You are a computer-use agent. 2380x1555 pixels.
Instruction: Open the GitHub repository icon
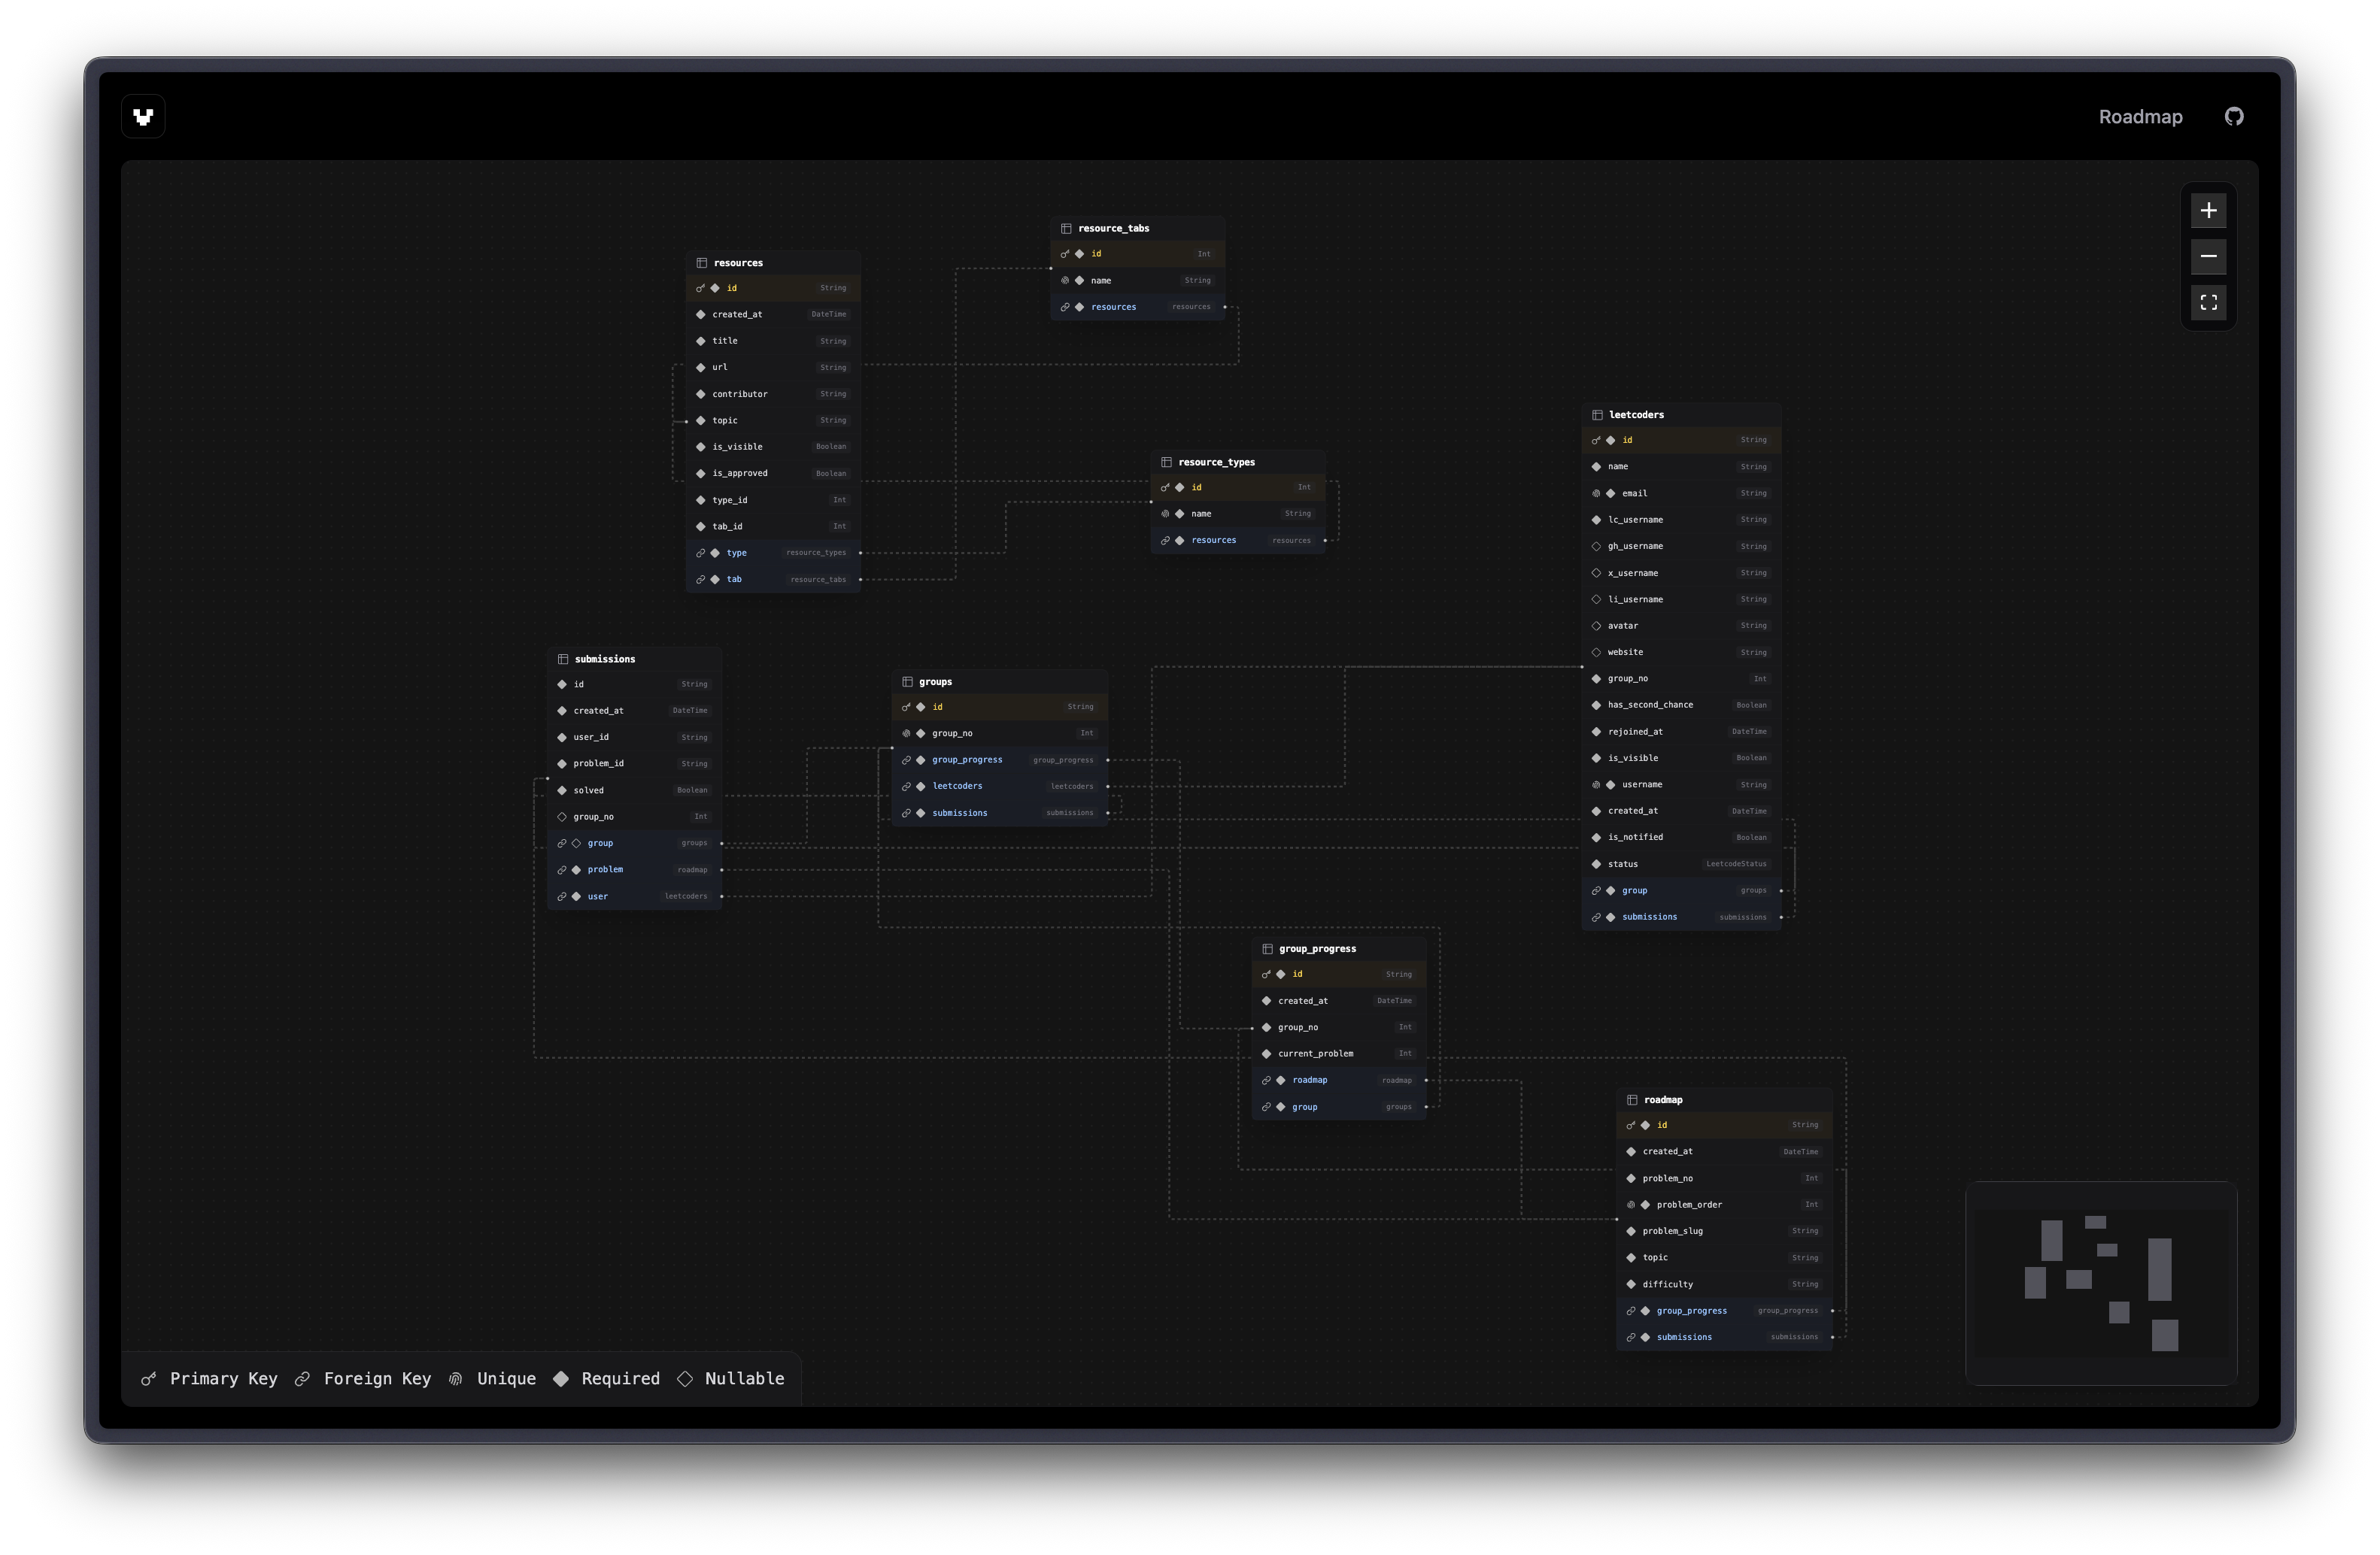[x=2234, y=117]
